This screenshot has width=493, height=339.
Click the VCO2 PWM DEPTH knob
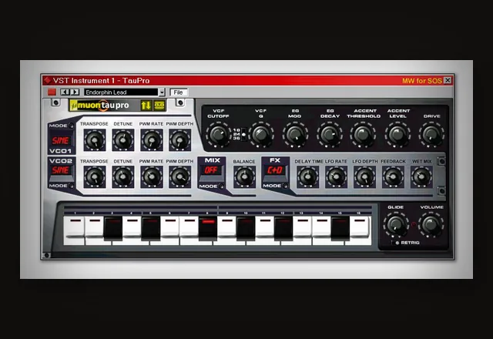pos(179,176)
